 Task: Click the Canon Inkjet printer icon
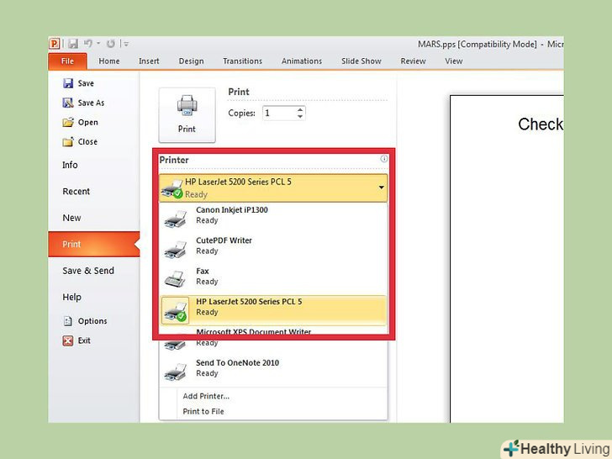175,219
